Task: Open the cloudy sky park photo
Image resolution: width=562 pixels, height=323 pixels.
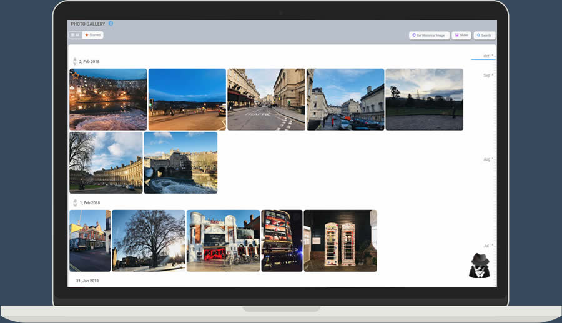Action: tap(424, 99)
